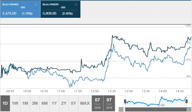Click the 12:00 label in the navigator
Viewport: 192px width, 112px height.
(x=161, y=105)
